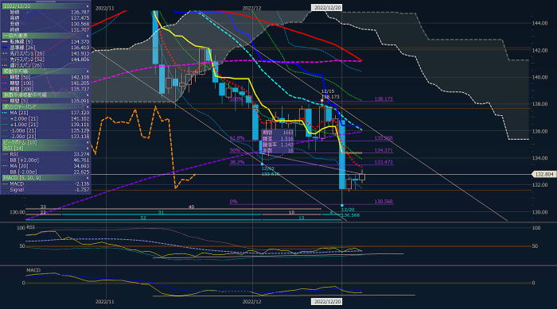Close the 2022/12/20 price info section
Viewport: 557px width, 309px height.
(88, 6)
